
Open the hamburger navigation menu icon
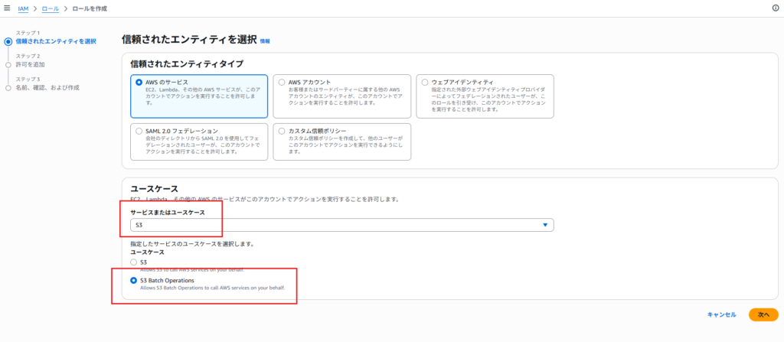[7, 8]
